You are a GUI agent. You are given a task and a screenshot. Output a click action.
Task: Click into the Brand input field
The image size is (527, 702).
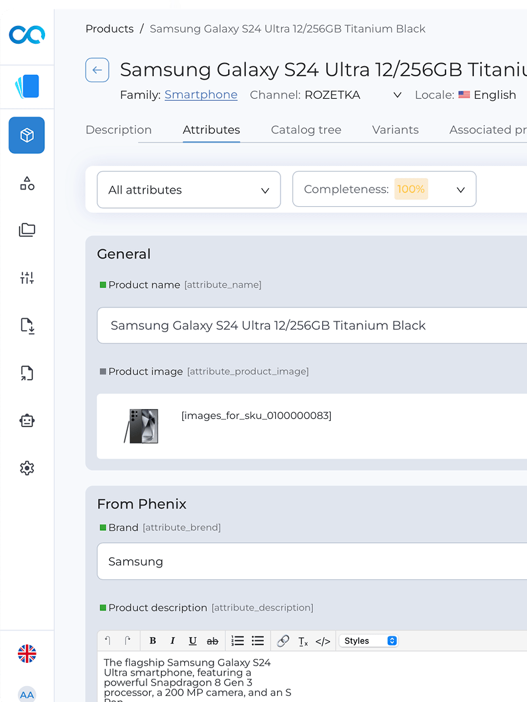[312, 561]
